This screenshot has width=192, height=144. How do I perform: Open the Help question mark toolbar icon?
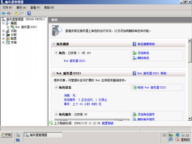point(29,13)
